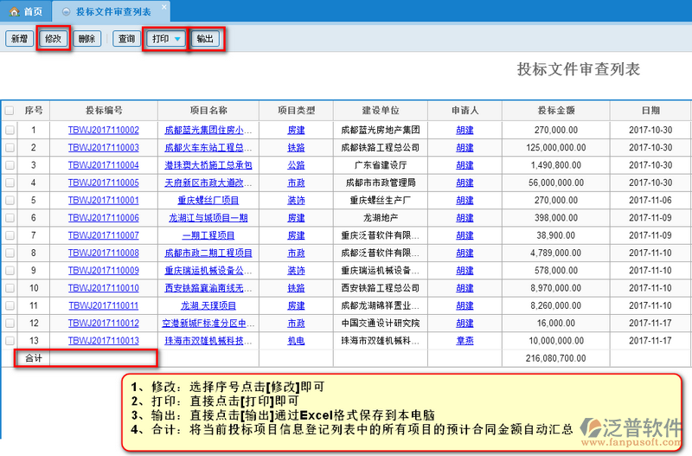Open the 查询 search function
692x456 pixels.
click(x=126, y=39)
